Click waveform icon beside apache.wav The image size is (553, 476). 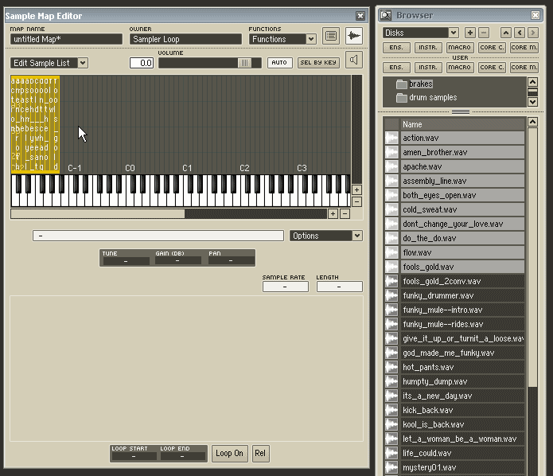point(391,166)
